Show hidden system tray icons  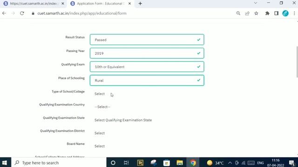(x=230, y=163)
